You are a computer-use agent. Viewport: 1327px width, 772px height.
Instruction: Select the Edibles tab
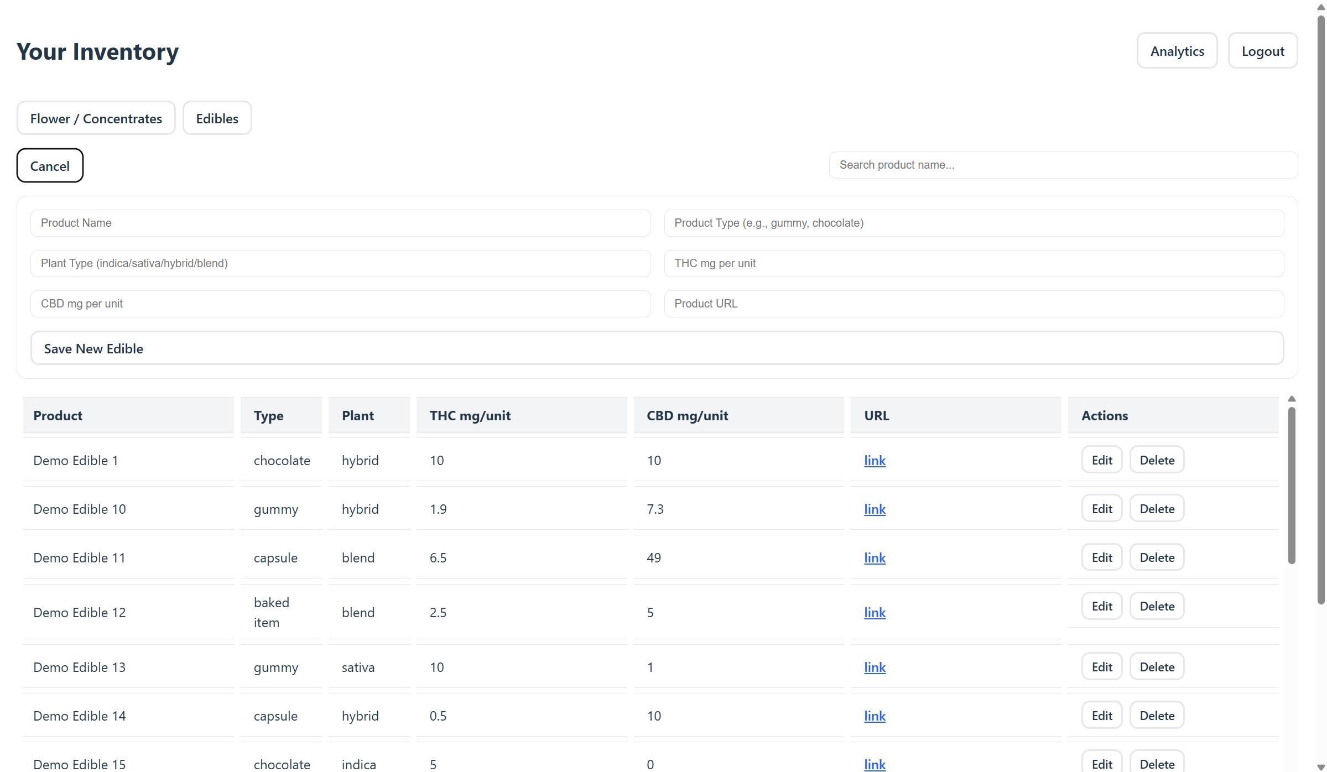pos(217,118)
